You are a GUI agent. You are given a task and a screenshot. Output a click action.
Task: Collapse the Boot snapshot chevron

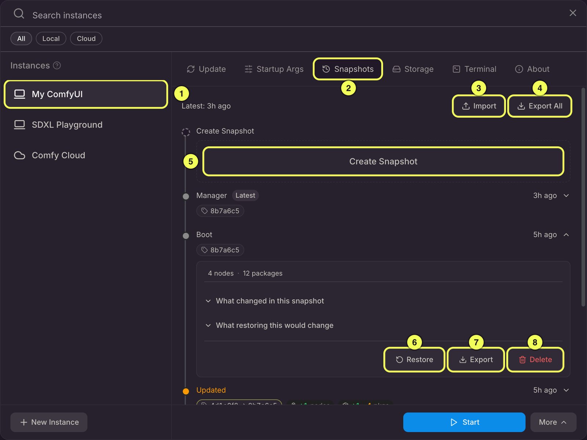click(x=566, y=235)
